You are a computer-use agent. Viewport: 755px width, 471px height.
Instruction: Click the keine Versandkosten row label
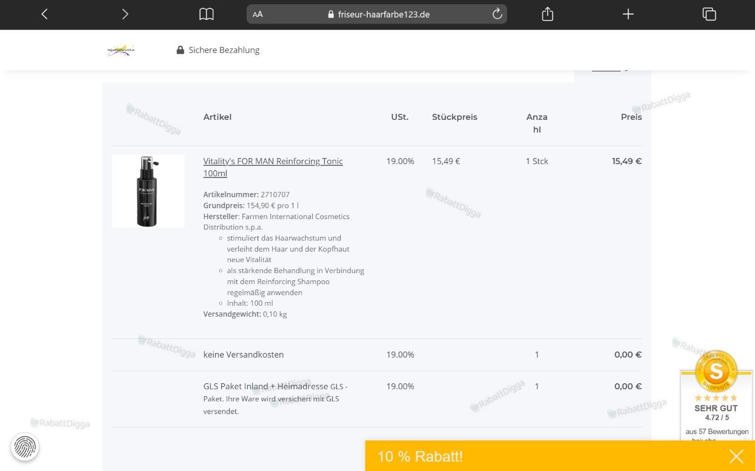244,355
